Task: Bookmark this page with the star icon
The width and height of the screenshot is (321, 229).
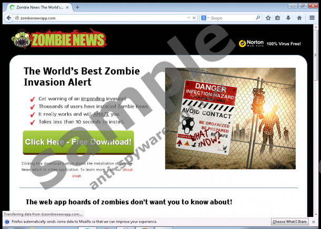Action: pos(268,18)
